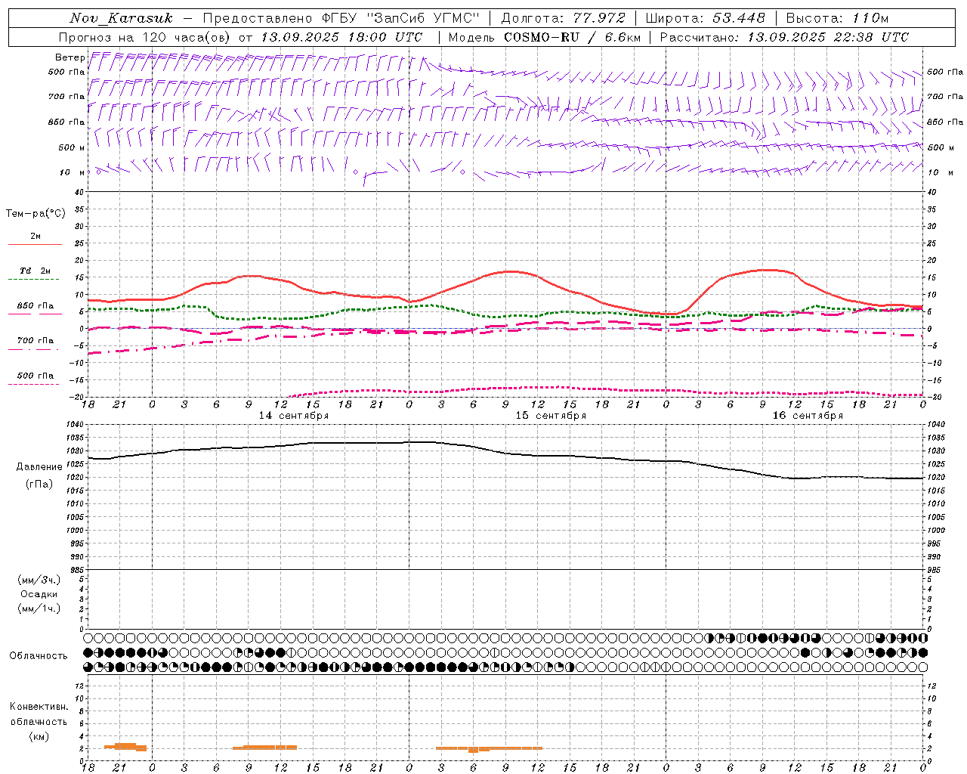The width and height of the screenshot is (967, 774).
Task: Click computed time "13.09.2025 22:38 UTC"
Action: (x=828, y=37)
